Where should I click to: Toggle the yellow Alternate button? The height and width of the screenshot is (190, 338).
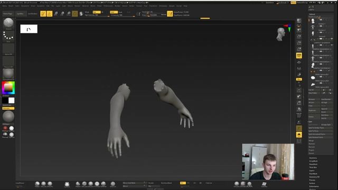(8, 108)
